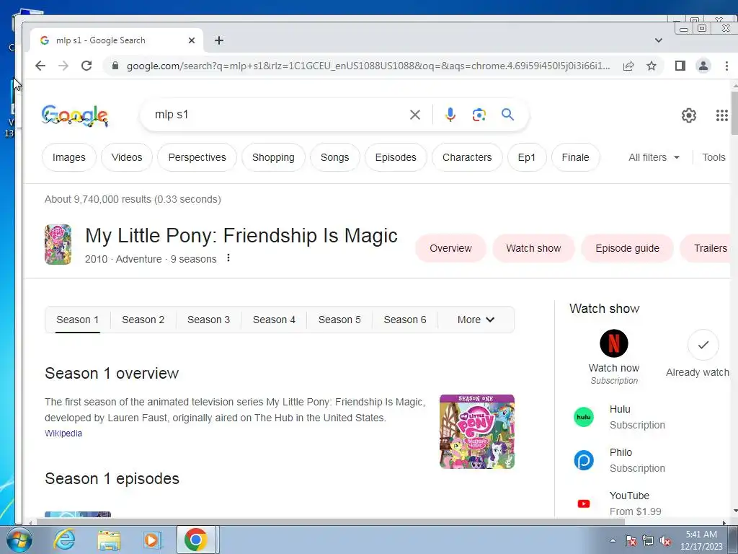Select the Perspectives filter chip
Viewport: 738px width, 554px height.
pos(197,157)
